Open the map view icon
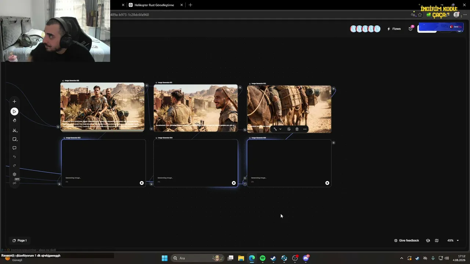This screenshot has height=264, width=470. pos(437,241)
